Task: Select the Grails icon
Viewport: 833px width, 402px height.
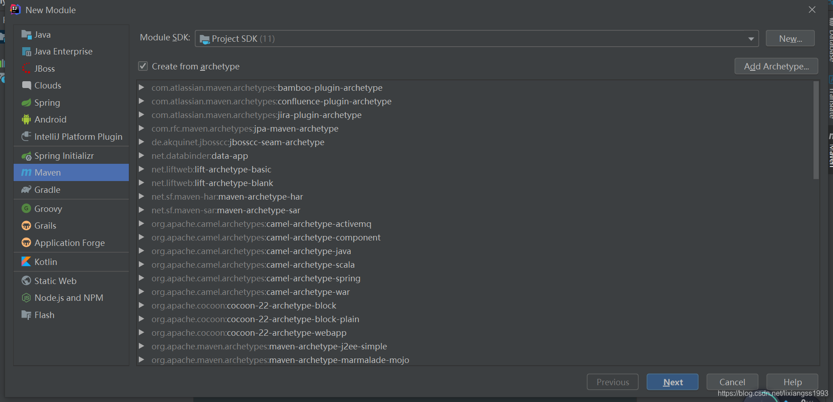Action: 26,226
